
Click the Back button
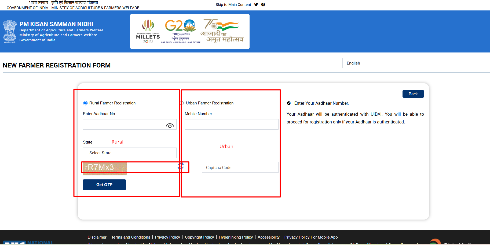(413, 94)
